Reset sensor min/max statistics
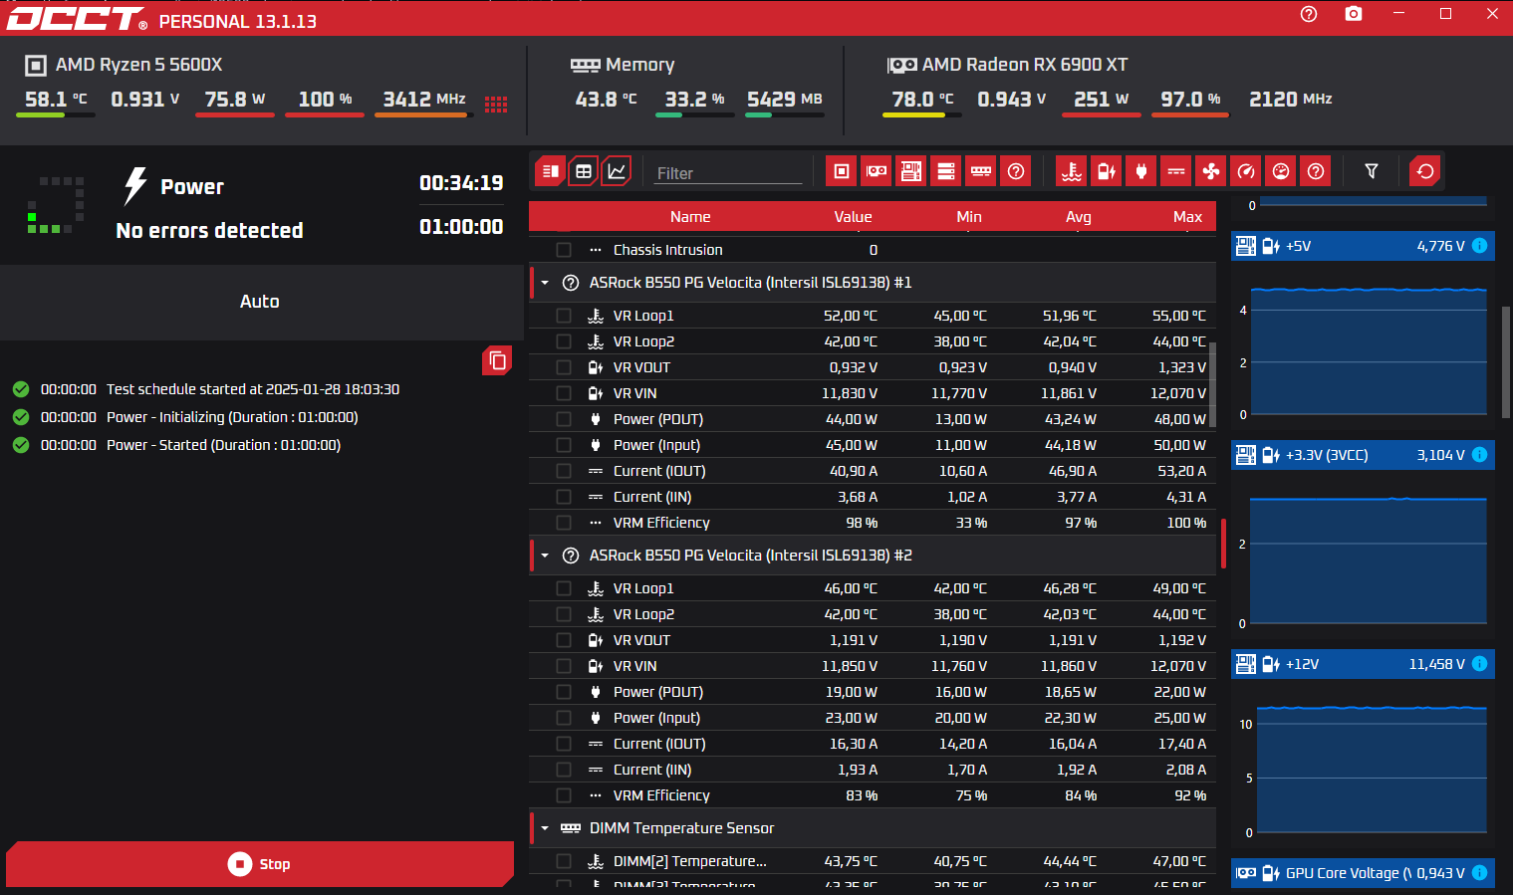 click(x=1425, y=171)
